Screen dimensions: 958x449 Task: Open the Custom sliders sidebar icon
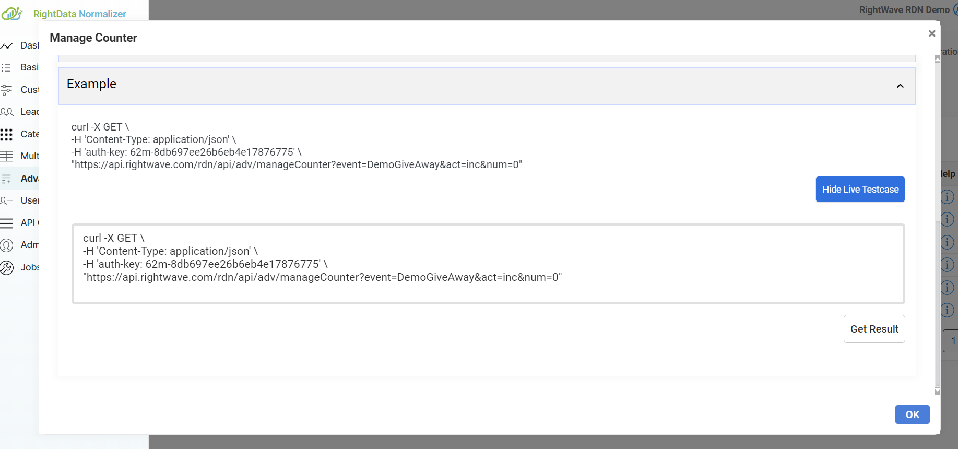point(6,90)
